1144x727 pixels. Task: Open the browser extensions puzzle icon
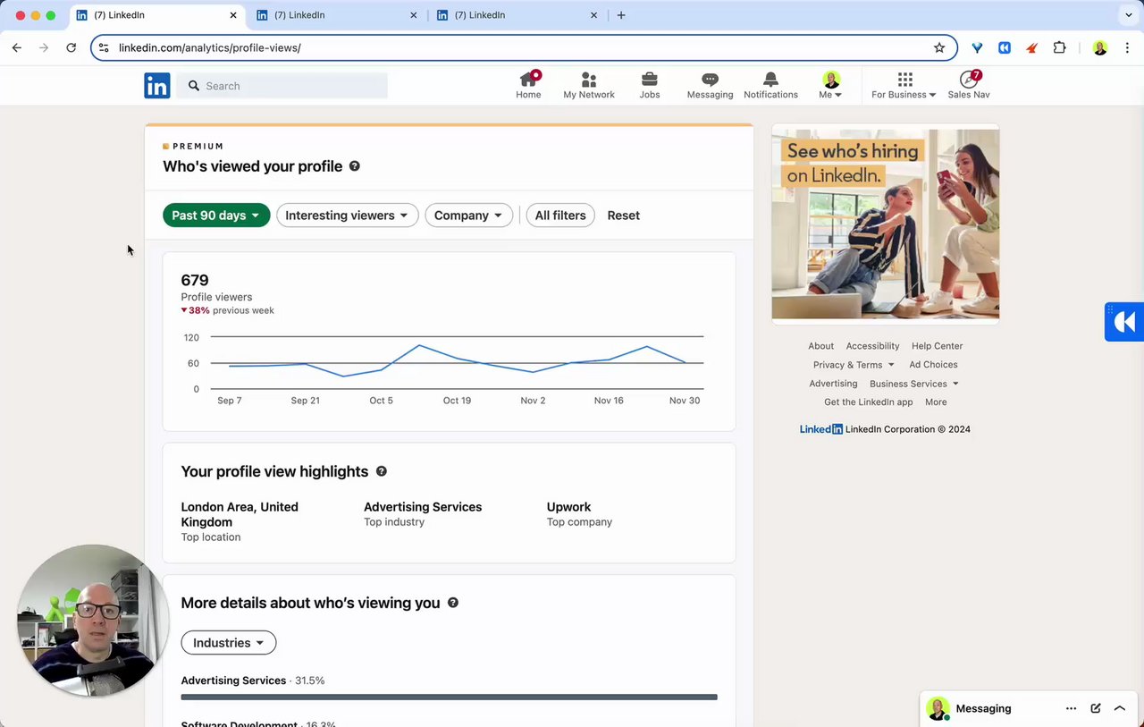tap(1059, 47)
